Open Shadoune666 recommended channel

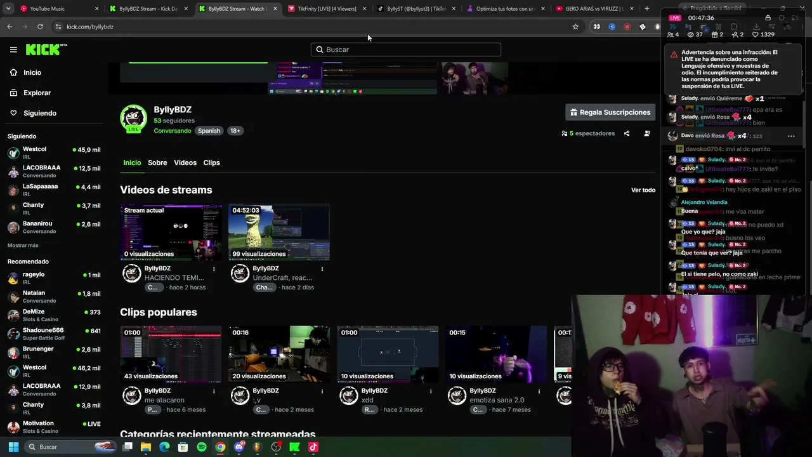pyautogui.click(x=54, y=334)
